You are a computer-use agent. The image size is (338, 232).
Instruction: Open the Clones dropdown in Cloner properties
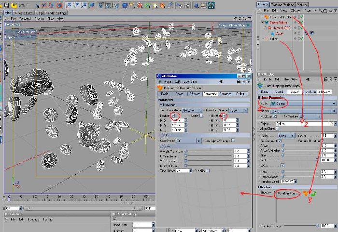(303, 111)
